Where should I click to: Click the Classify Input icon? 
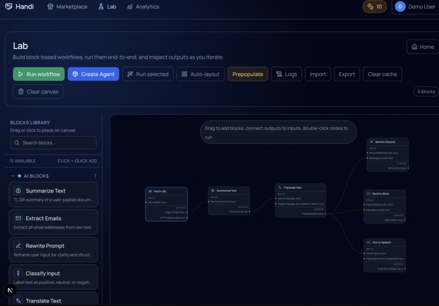coord(18,273)
